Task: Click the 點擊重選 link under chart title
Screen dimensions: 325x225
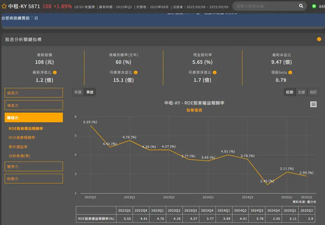Action: [x=194, y=110]
